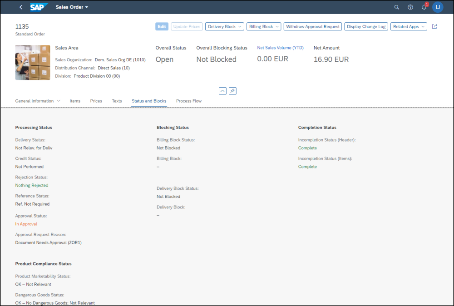Image resolution: width=454 pixels, height=306 pixels.
Task: Click Withdraw Approval Request button
Action: 313,26
